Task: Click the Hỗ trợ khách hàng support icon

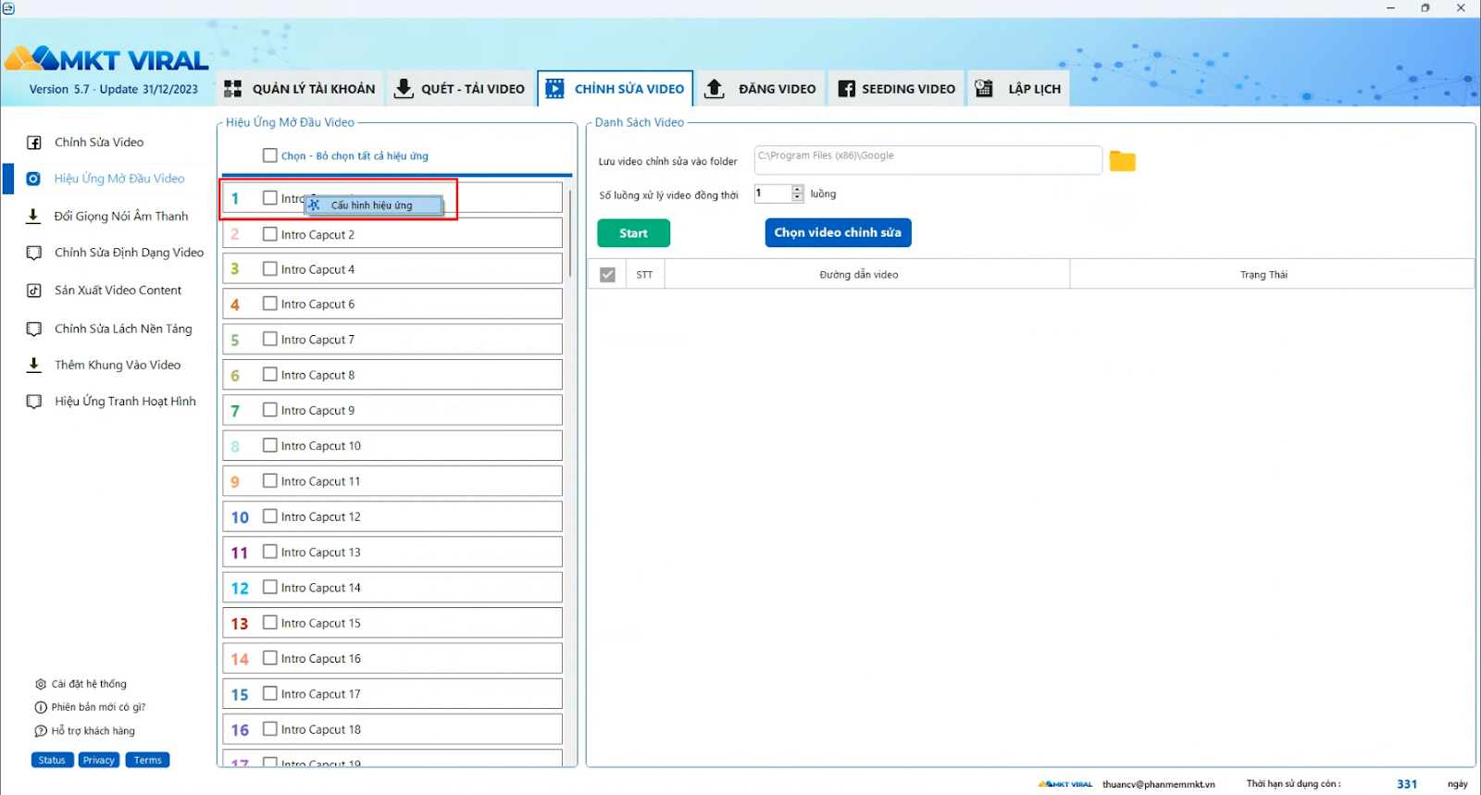Action: [x=41, y=731]
